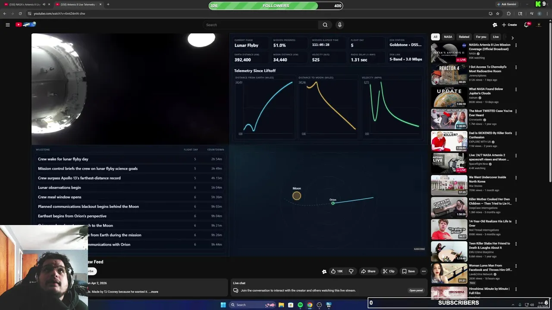Open options for The Most TWISTED Case video

pyautogui.click(x=516, y=111)
